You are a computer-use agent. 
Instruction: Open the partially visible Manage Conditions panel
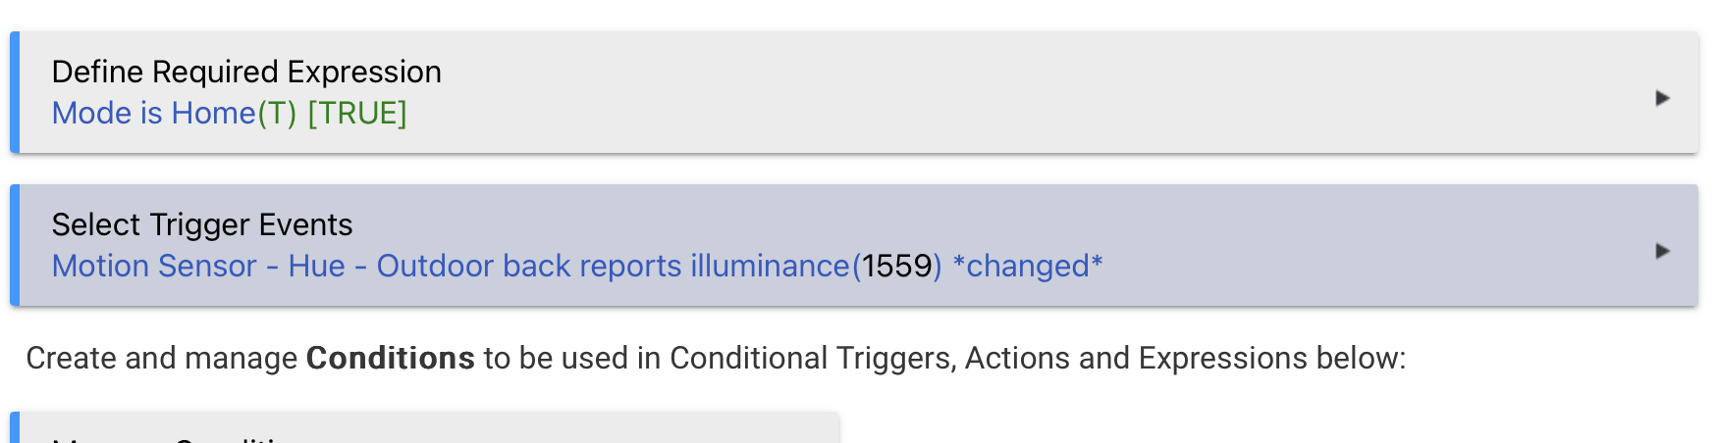[424, 433]
